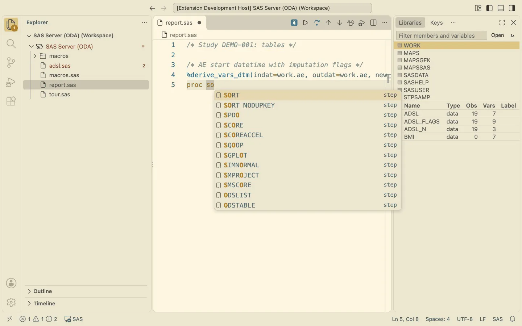Collapse the SAS Server (ODA) folder
The image size is (522, 326).
coord(32,46)
